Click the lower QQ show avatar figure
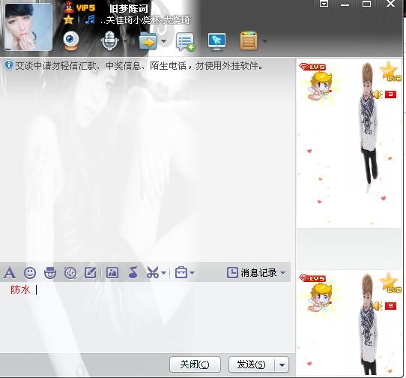The height and width of the screenshot is (378, 406). pos(369,324)
